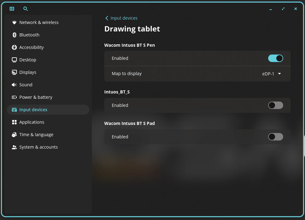The width and height of the screenshot is (305, 220).
Task: Click Enabled label under Wacom Intuos BT S Pad
Action: click(x=120, y=137)
